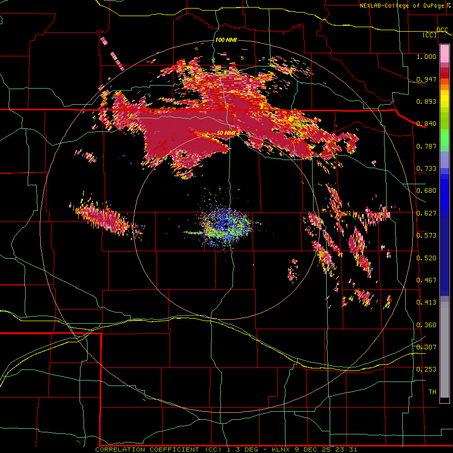453x453 pixels.
Task: Click the 100 NMI range ring label
Action: coord(226,40)
